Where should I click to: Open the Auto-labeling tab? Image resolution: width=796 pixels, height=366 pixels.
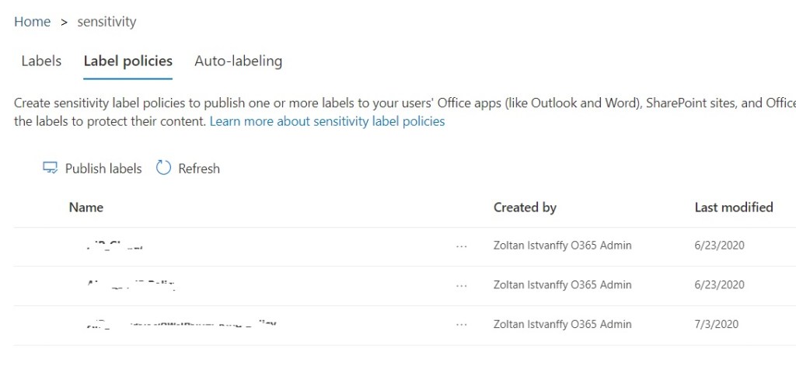(238, 61)
